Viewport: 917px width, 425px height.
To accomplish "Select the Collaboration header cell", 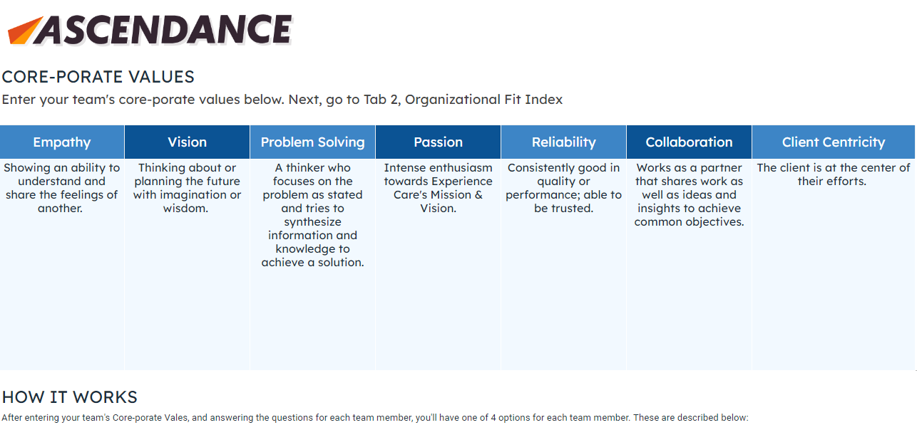I will coord(689,142).
